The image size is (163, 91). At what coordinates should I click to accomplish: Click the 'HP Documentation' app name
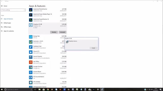tap(38, 77)
